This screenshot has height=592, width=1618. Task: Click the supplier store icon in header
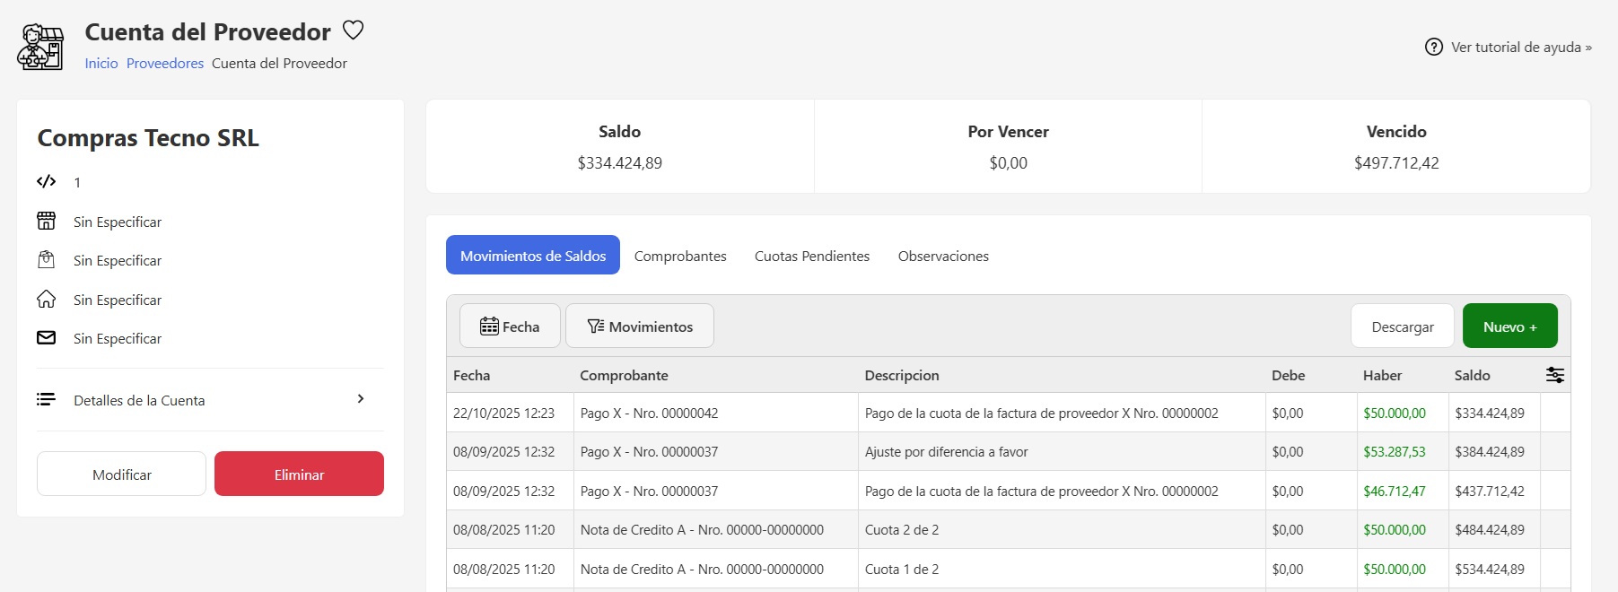pyautogui.click(x=41, y=48)
